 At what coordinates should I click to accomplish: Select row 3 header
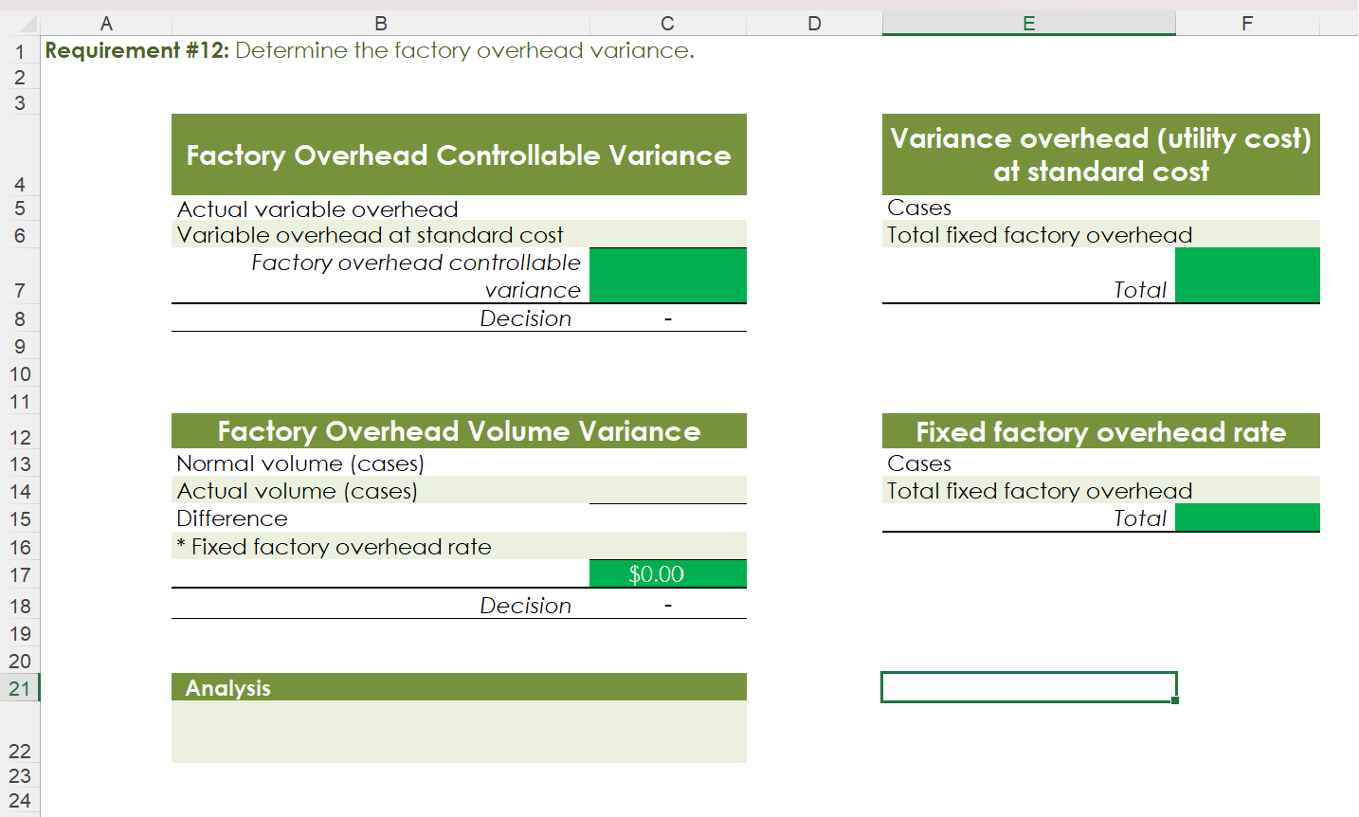tap(20, 102)
